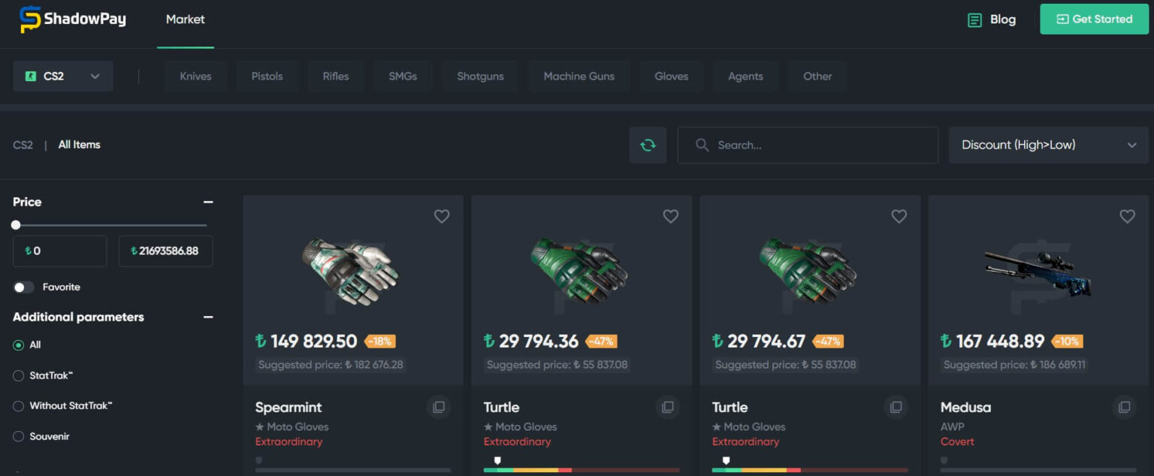Screen dimensions: 1154x476
Task: Open the Discount sorting dropdown
Action: [1049, 144]
